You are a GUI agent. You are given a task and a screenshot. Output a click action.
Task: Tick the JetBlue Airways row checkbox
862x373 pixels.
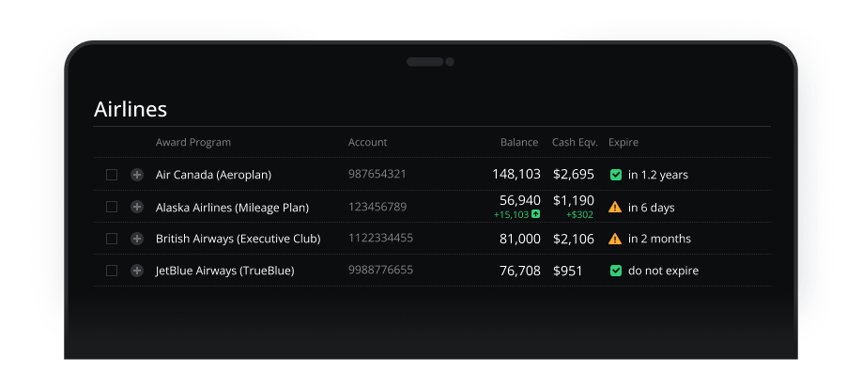click(x=112, y=271)
